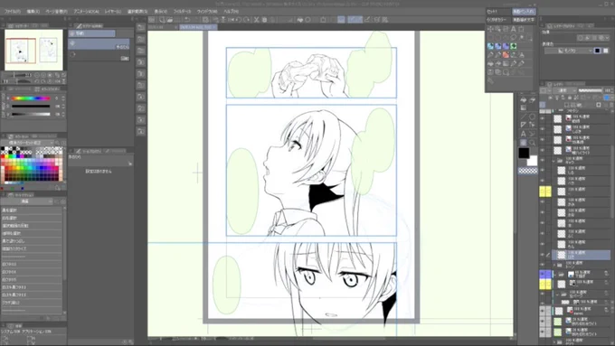Select the Text tool in the tool palette
This screenshot has width=615, height=346.
[524, 134]
